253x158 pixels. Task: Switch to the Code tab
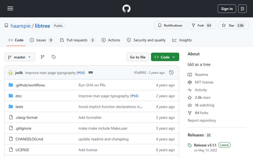coord(16,40)
